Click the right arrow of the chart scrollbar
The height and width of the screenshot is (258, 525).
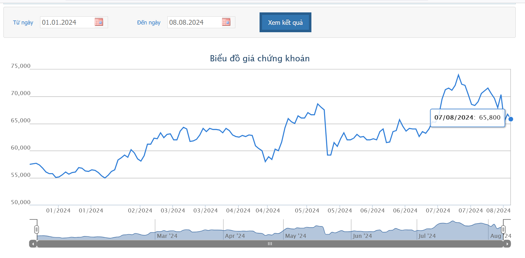(x=507, y=244)
